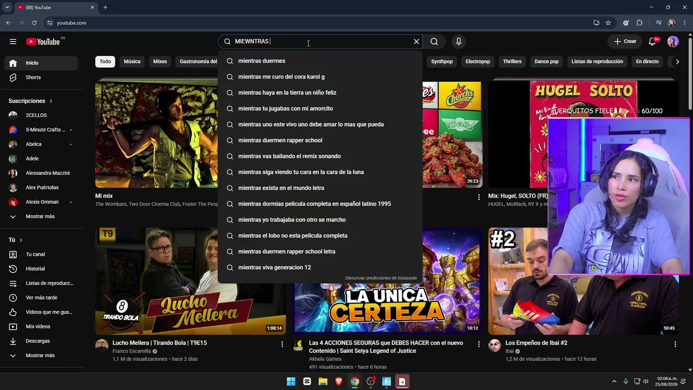This screenshot has width=693, height=390.
Task: Open the taskbar clock and date
Action: point(667,381)
